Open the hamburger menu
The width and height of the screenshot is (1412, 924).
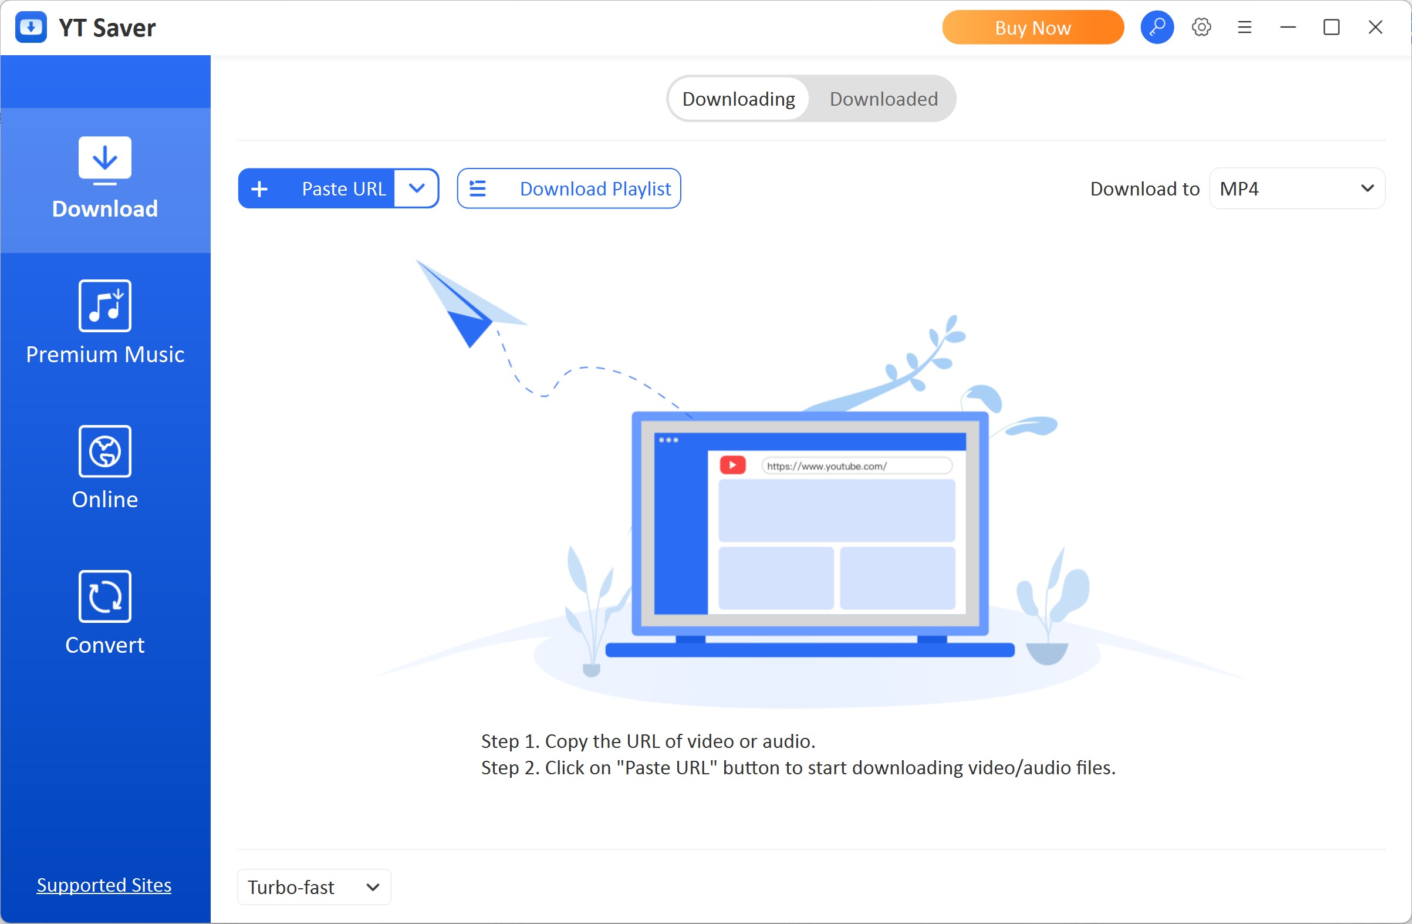1244,28
